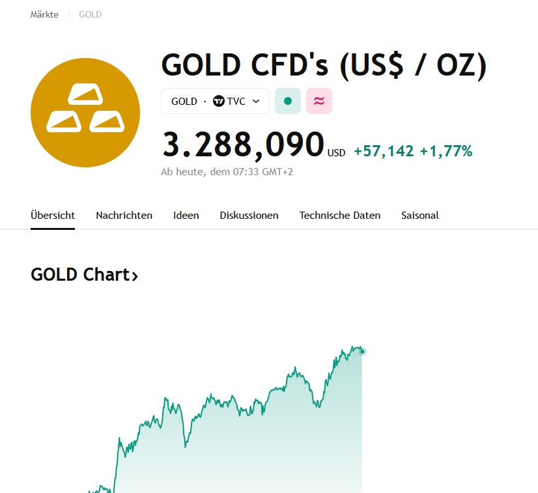The image size is (538, 493).
Task: Expand the chevron next to TVC
Action: (256, 101)
